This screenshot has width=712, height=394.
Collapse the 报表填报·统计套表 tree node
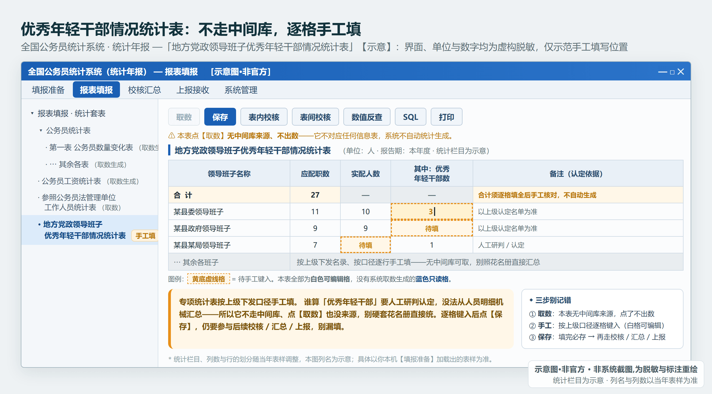(32, 114)
